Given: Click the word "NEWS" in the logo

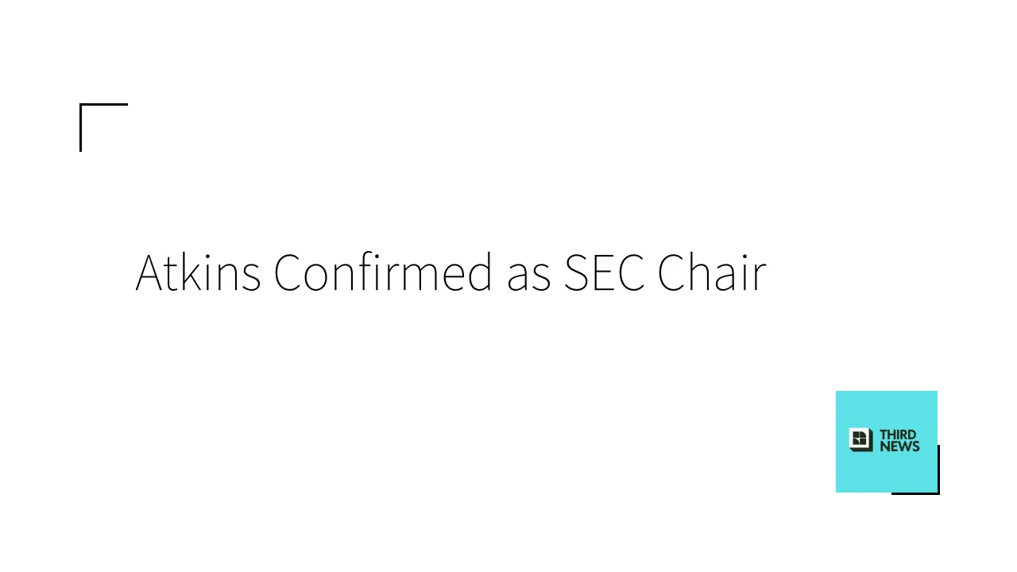Looking at the screenshot, I should click(899, 446).
